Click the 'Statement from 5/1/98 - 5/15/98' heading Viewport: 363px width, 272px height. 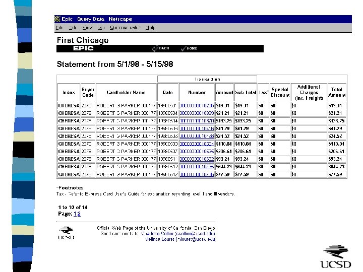(x=115, y=64)
